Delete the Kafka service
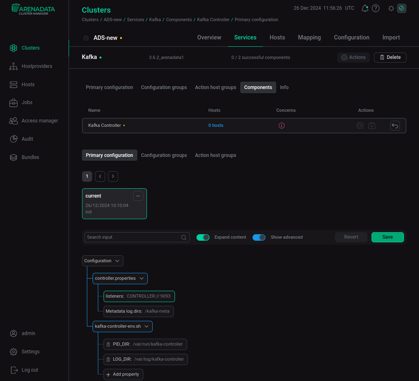 390,57
